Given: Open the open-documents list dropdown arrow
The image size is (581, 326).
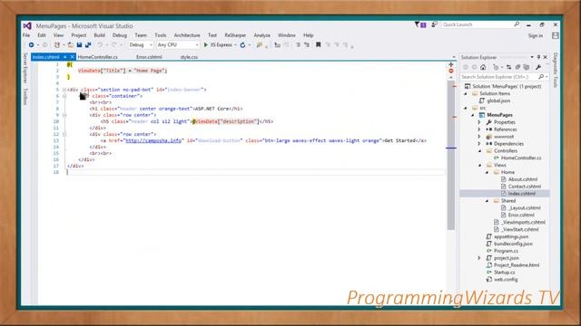Looking at the screenshot, I should [x=454, y=57].
